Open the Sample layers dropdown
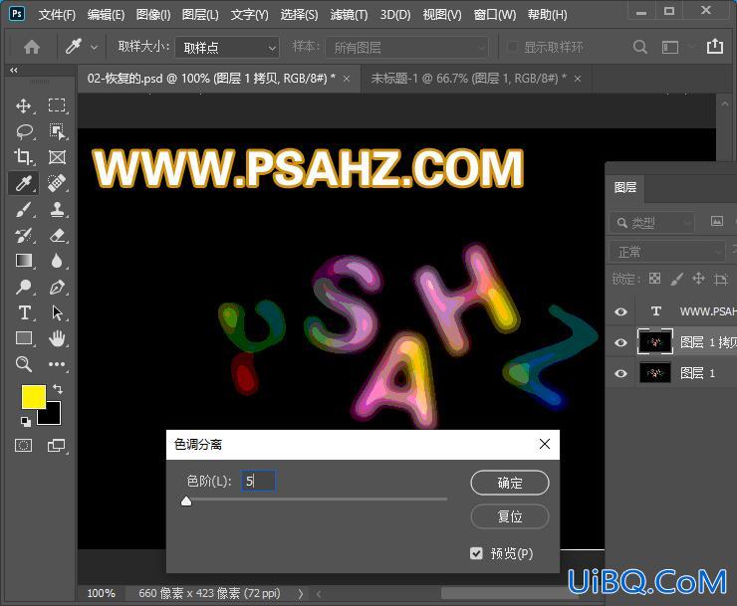 pyautogui.click(x=407, y=48)
